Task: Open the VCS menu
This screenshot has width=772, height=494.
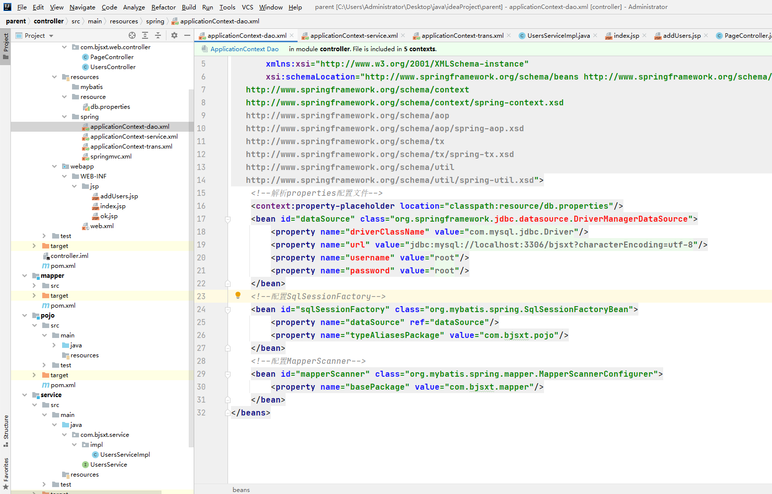Action: point(247,7)
